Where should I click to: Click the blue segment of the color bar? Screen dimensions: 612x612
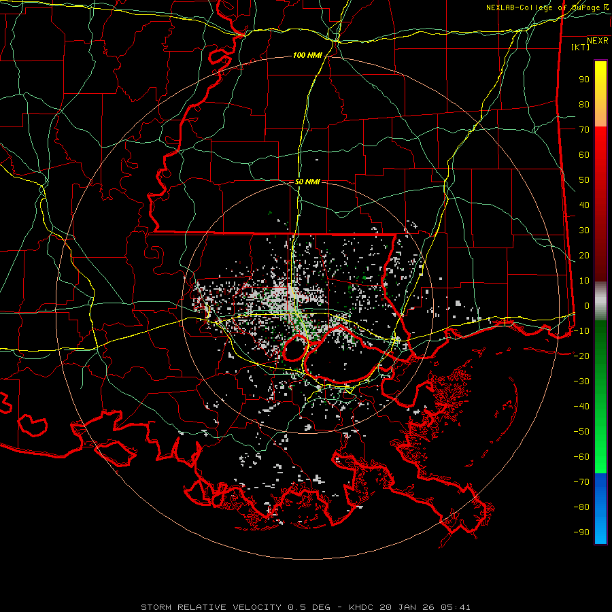pos(600,508)
